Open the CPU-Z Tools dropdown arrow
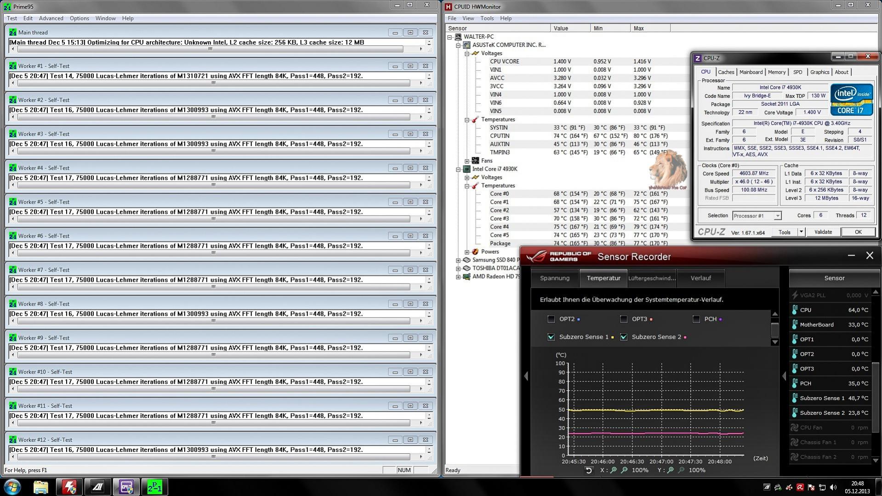Screen dimensions: 882x496 point(801,232)
